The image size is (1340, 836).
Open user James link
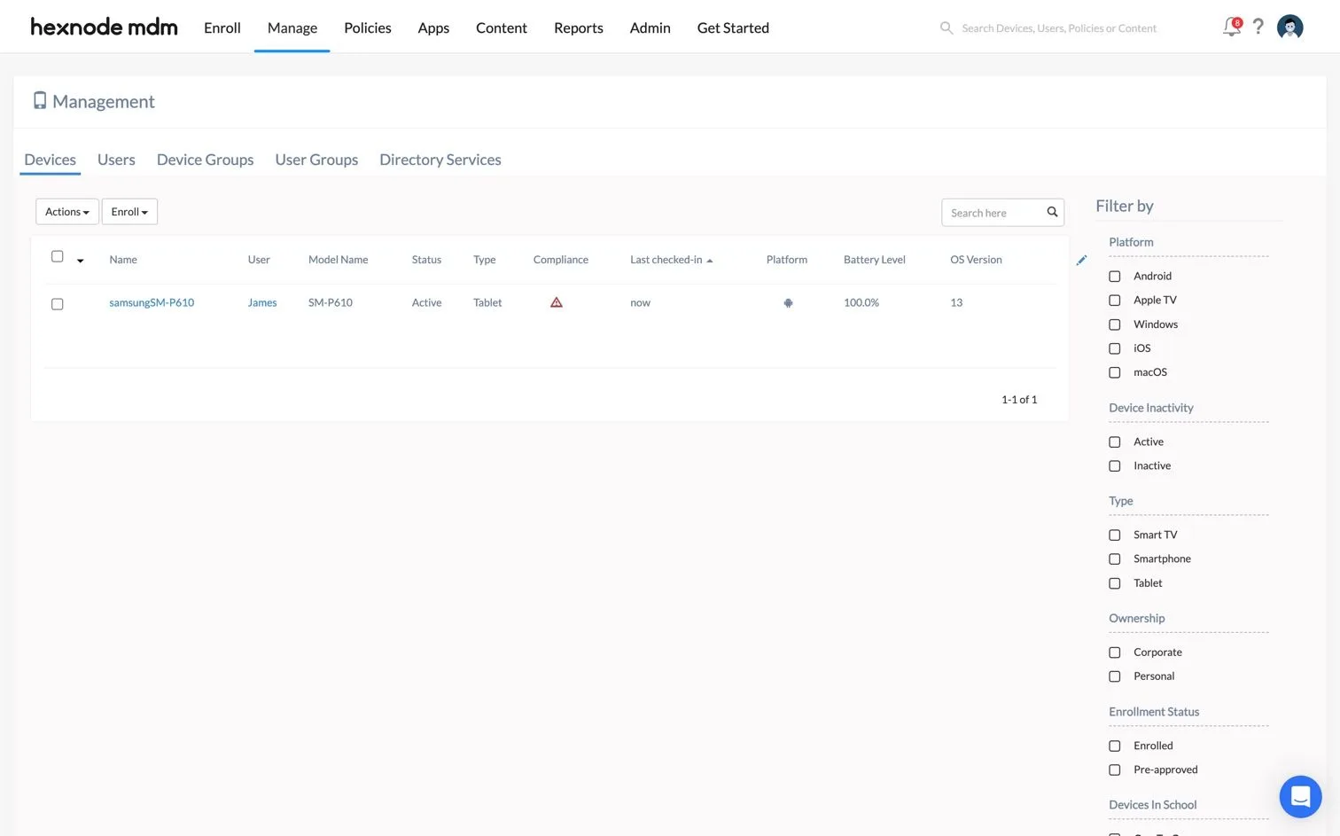coord(262,302)
